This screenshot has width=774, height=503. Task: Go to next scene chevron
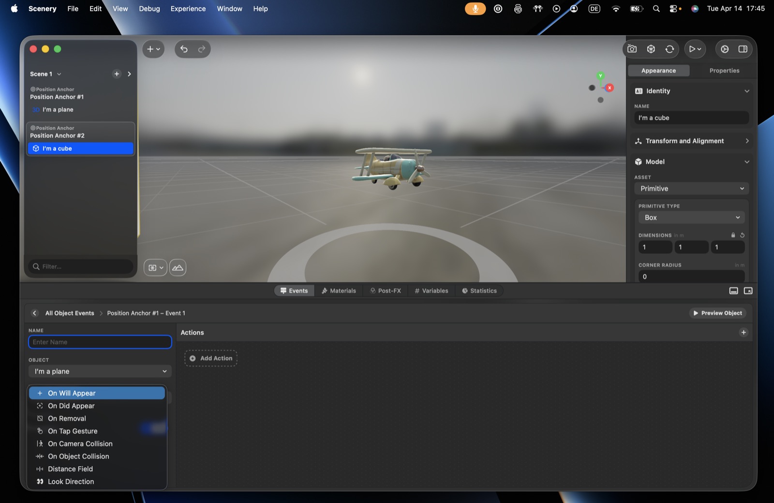pyautogui.click(x=129, y=74)
